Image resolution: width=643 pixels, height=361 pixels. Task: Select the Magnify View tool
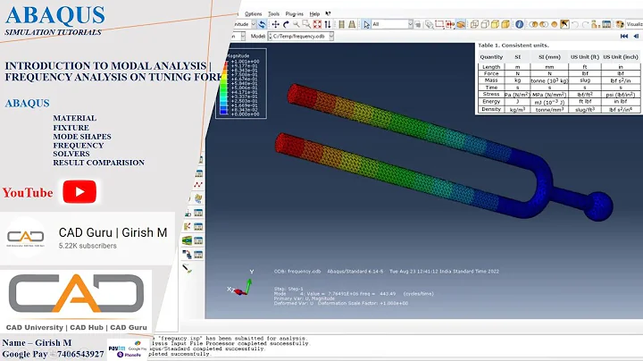pos(296,25)
